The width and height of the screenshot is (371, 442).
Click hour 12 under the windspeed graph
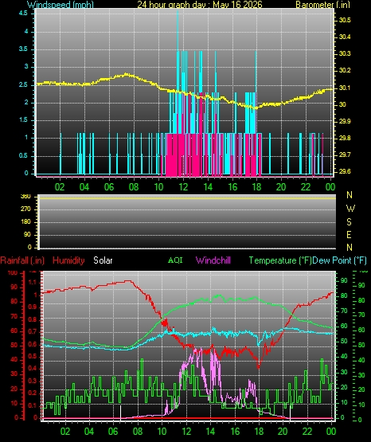pyautogui.click(x=183, y=186)
